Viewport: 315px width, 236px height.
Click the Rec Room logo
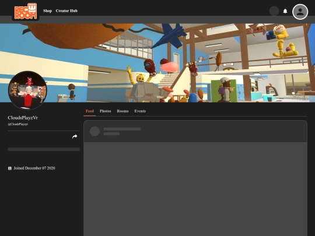pos(26,11)
